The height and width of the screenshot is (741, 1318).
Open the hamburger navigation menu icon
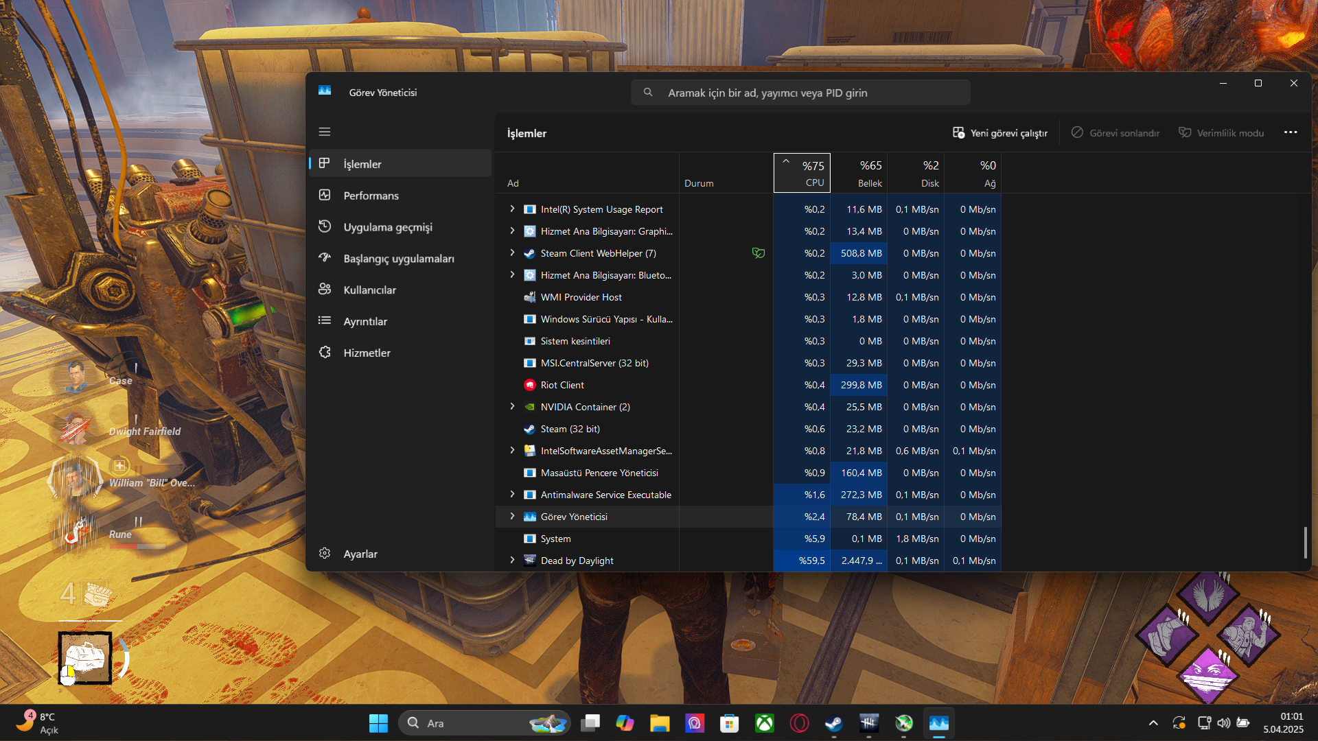[325, 132]
